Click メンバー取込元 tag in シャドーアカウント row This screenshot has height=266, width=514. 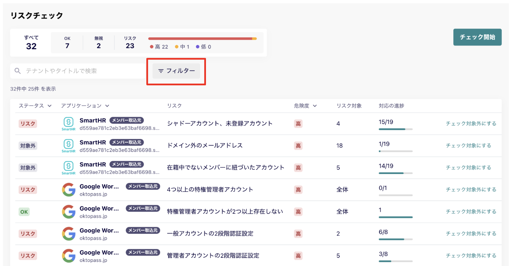click(127, 120)
